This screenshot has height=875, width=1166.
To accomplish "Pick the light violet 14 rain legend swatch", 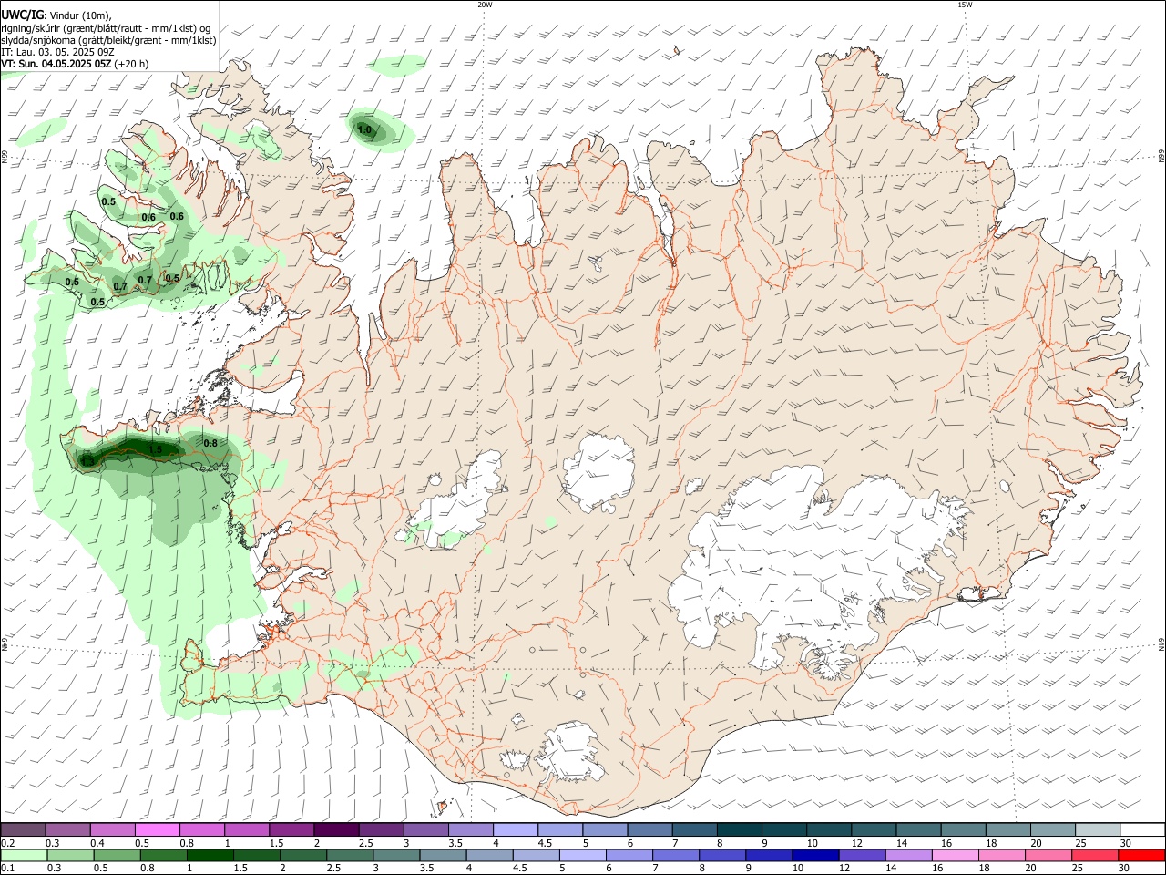I will pyautogui.click(x=907, y=856).
